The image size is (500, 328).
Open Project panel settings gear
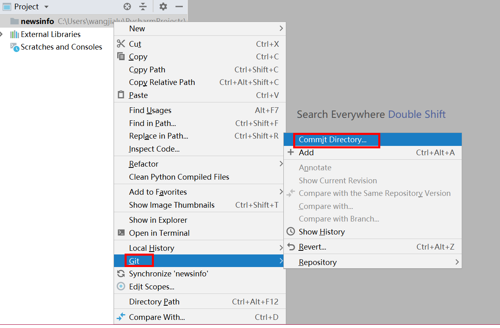163,7
